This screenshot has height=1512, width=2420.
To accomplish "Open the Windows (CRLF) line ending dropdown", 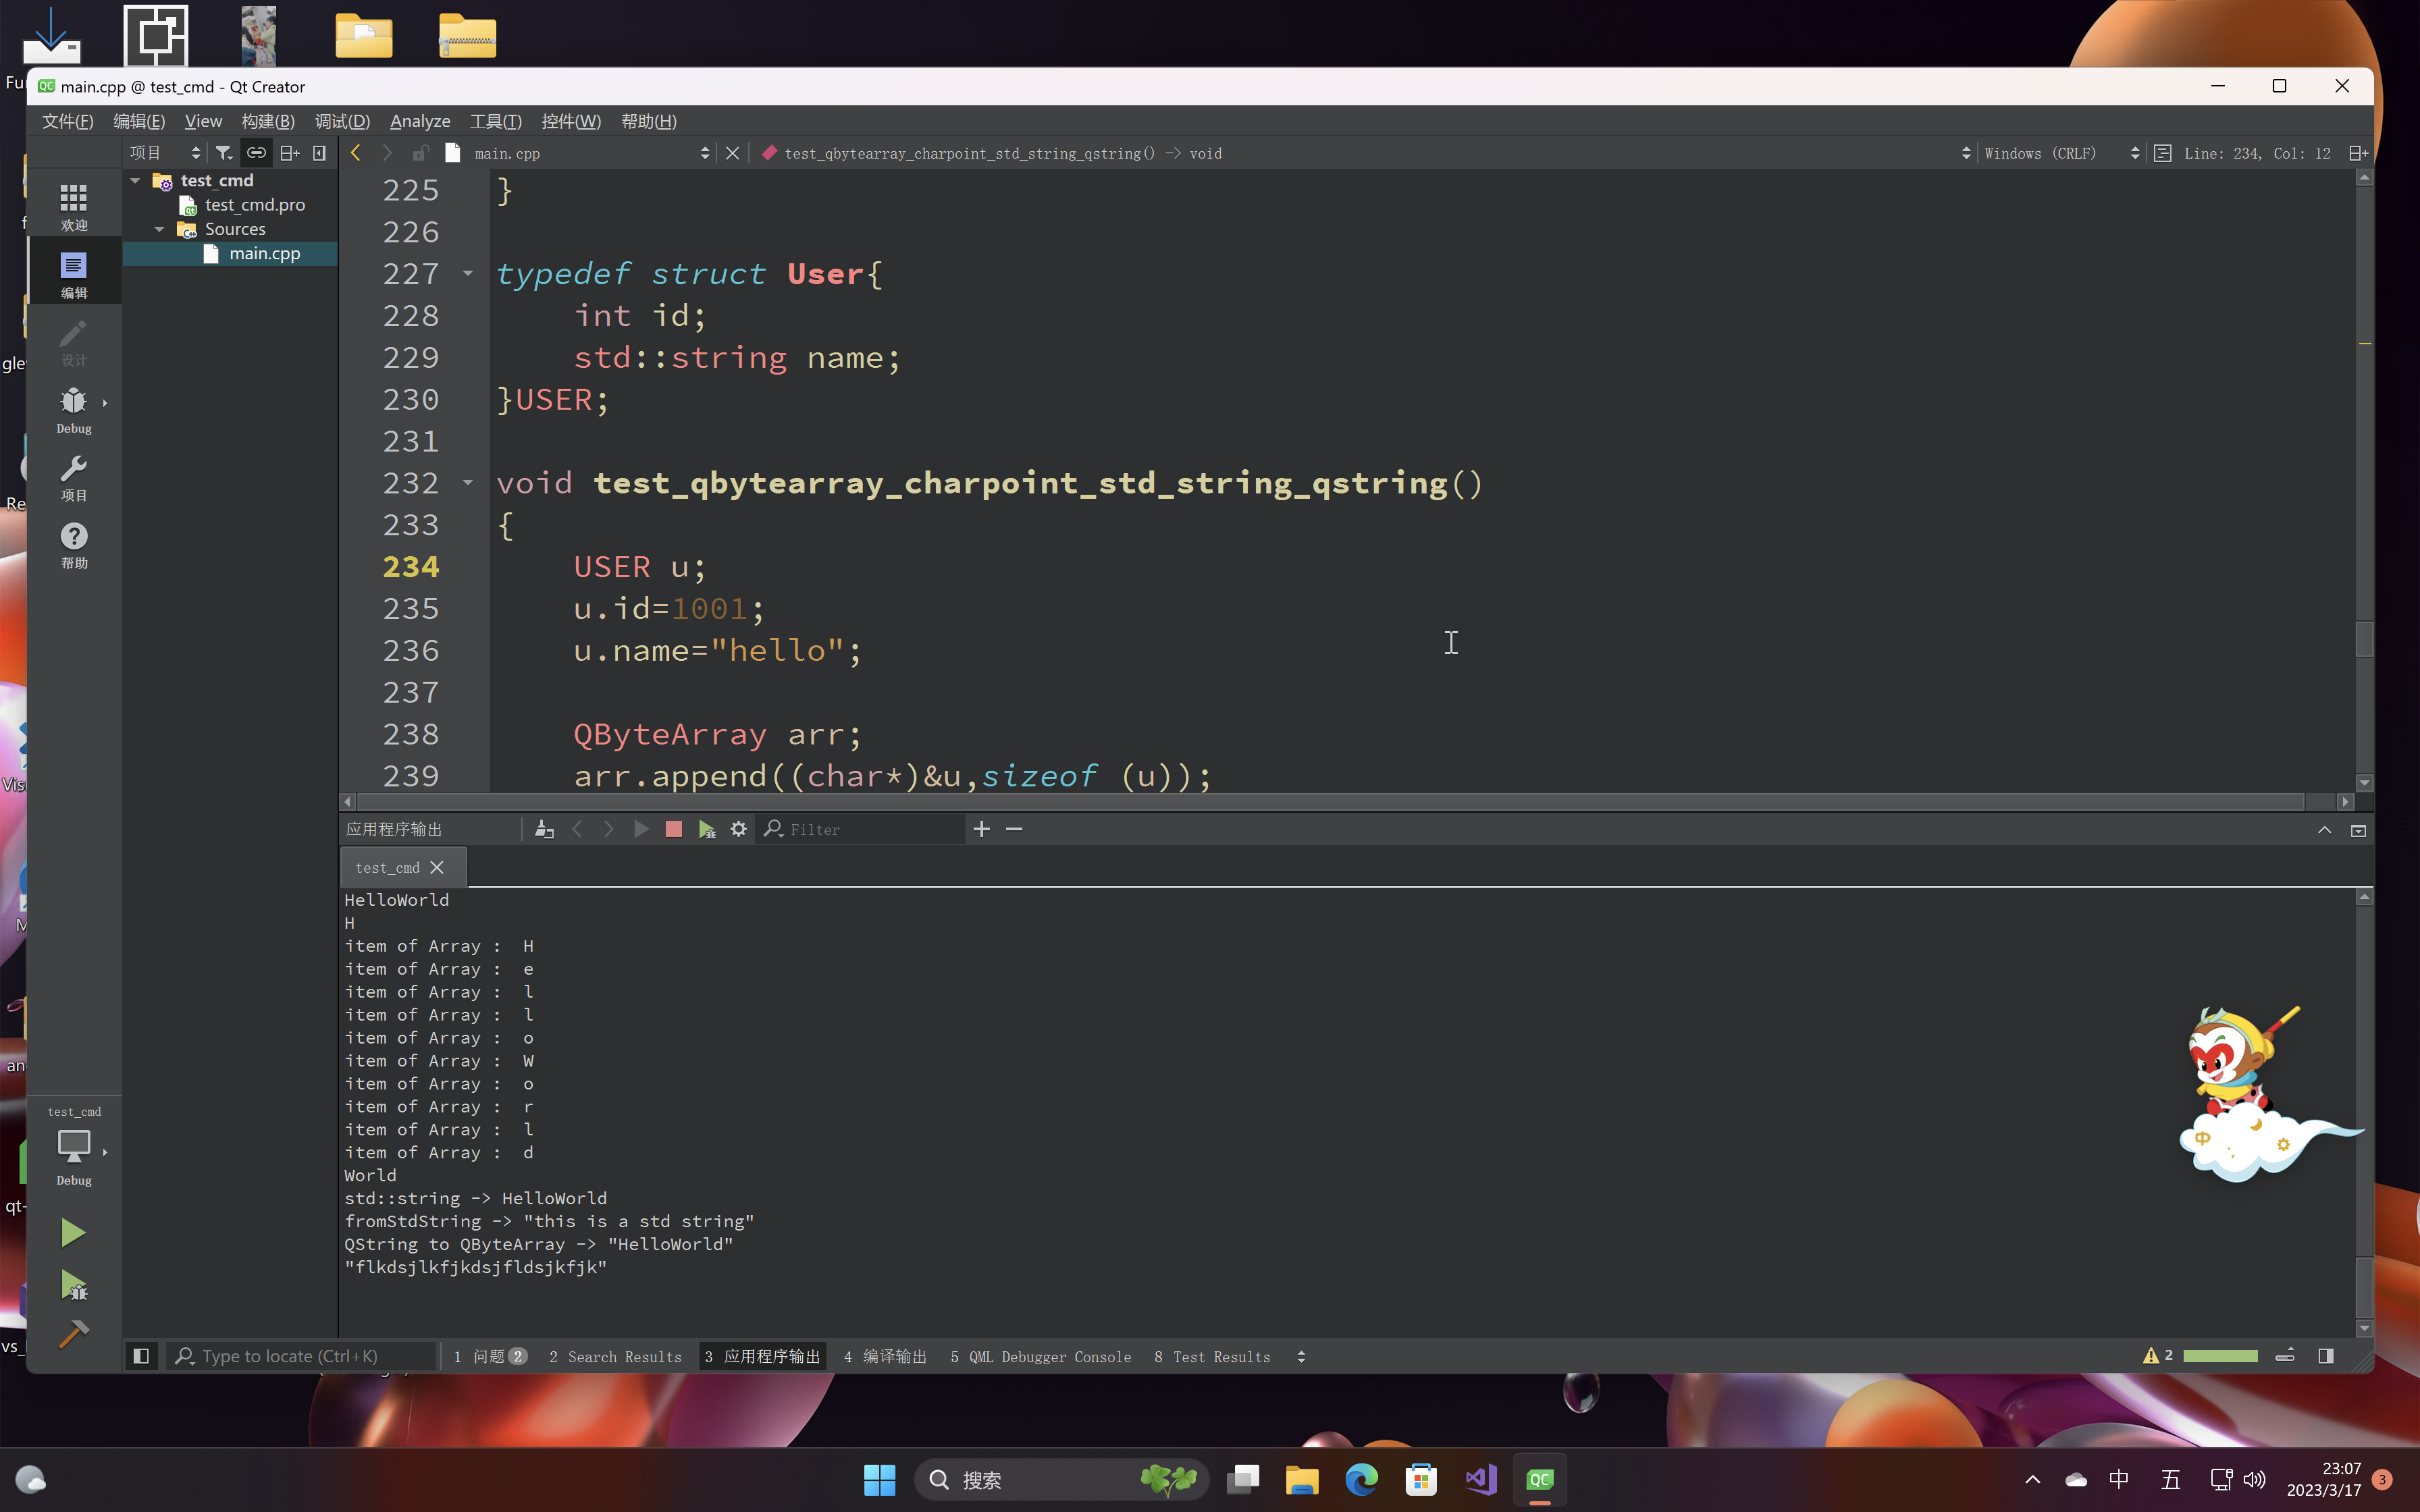I will click(2062, 153).
